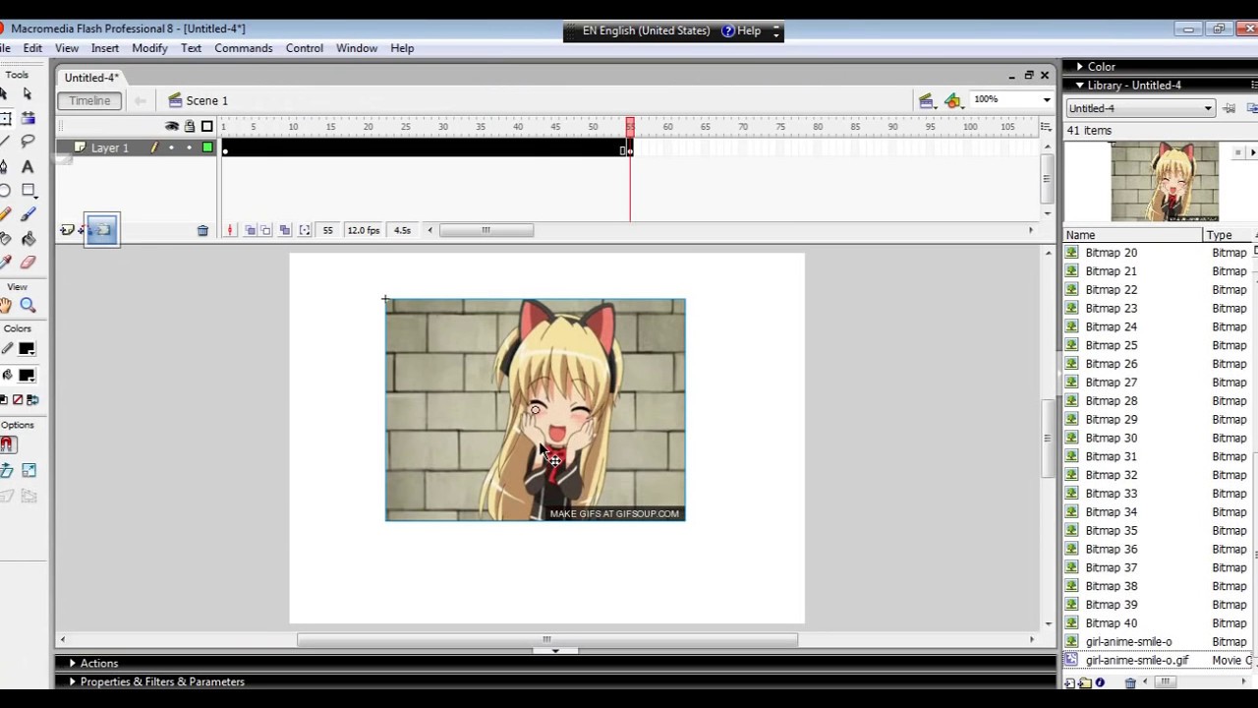
Task: Toggle Layer 1 green outline square
Action: click(x=207, y=147)
